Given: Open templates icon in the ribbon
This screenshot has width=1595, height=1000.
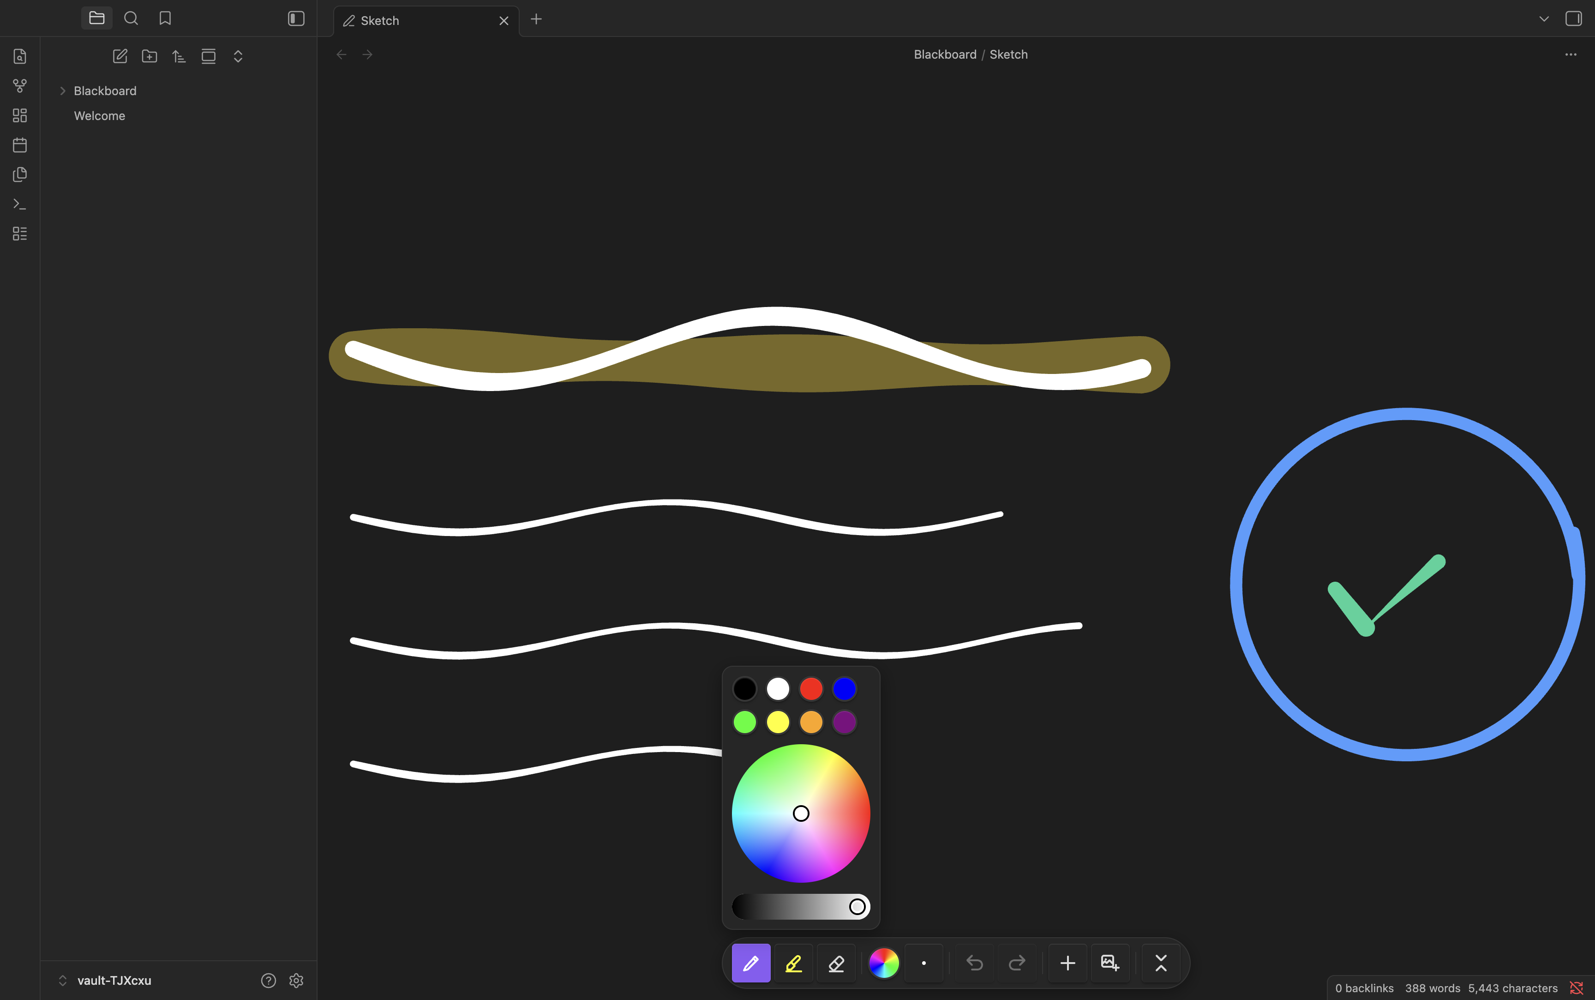Looking at the screenshot, I should (x=20, y=175).
